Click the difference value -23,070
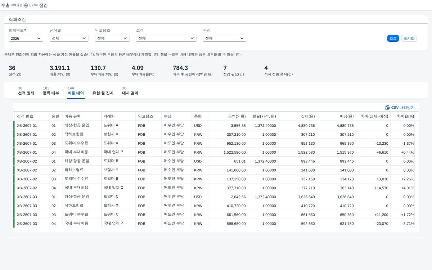Image resolution: width=432 pixels, height=270 pixels. (x=374, y=224)
